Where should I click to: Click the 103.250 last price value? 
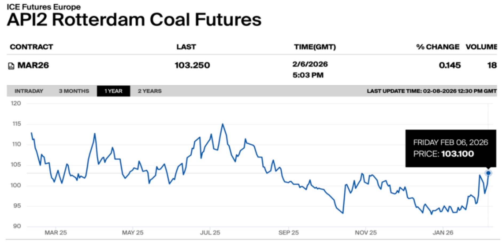tap(192, 65)
